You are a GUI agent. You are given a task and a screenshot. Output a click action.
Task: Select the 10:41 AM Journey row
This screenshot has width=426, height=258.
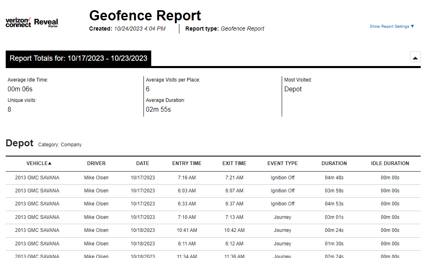pyautogui.click(x=187, y=230)
